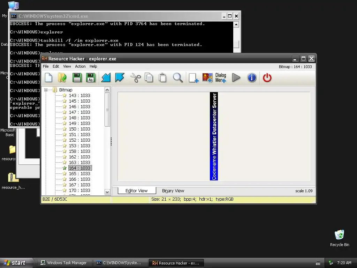Select the Bitmap folder in the tree
Image resolution: width=357 pixels, height=268 pixels.
click(66, 90)
